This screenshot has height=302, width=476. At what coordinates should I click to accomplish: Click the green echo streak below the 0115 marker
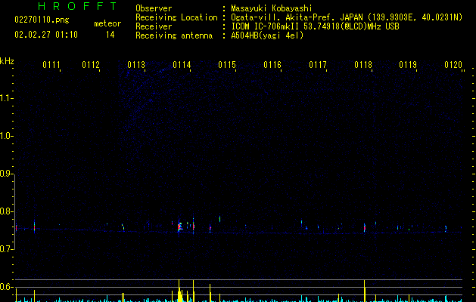click(219, 219)
